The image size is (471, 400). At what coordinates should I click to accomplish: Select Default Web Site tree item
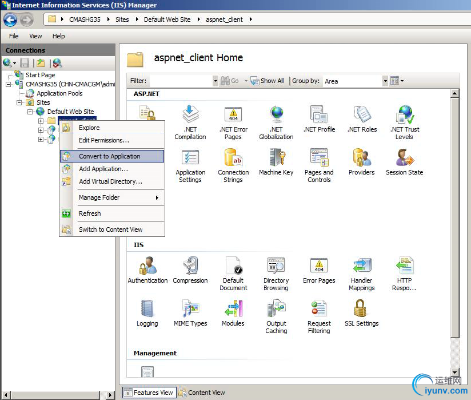click(70, 112)
